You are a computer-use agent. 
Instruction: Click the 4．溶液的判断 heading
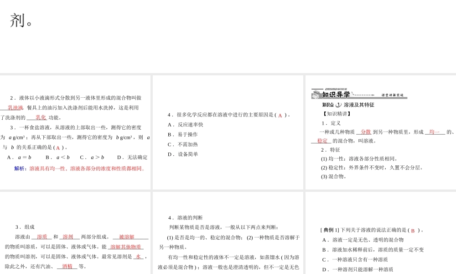(x=185, y=218)
